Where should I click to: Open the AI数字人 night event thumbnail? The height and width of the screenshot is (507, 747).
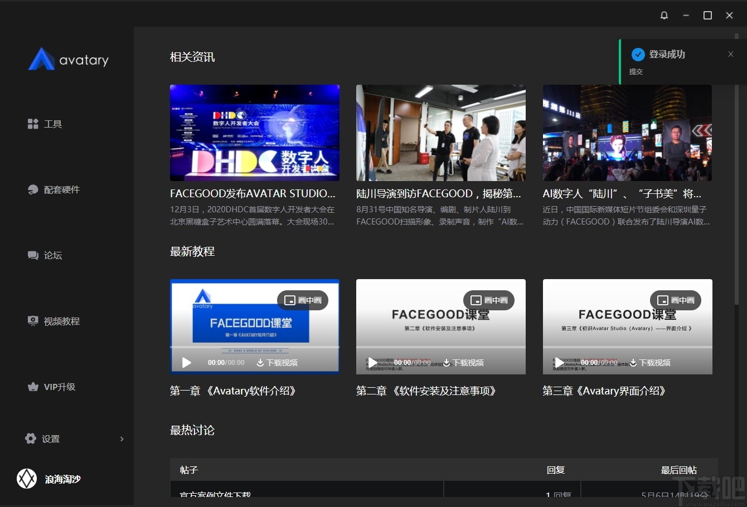coord(627,133)
